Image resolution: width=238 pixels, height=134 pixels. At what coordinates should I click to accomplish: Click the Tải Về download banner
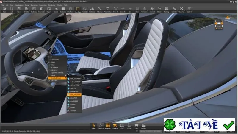click(x=199, y=125)
